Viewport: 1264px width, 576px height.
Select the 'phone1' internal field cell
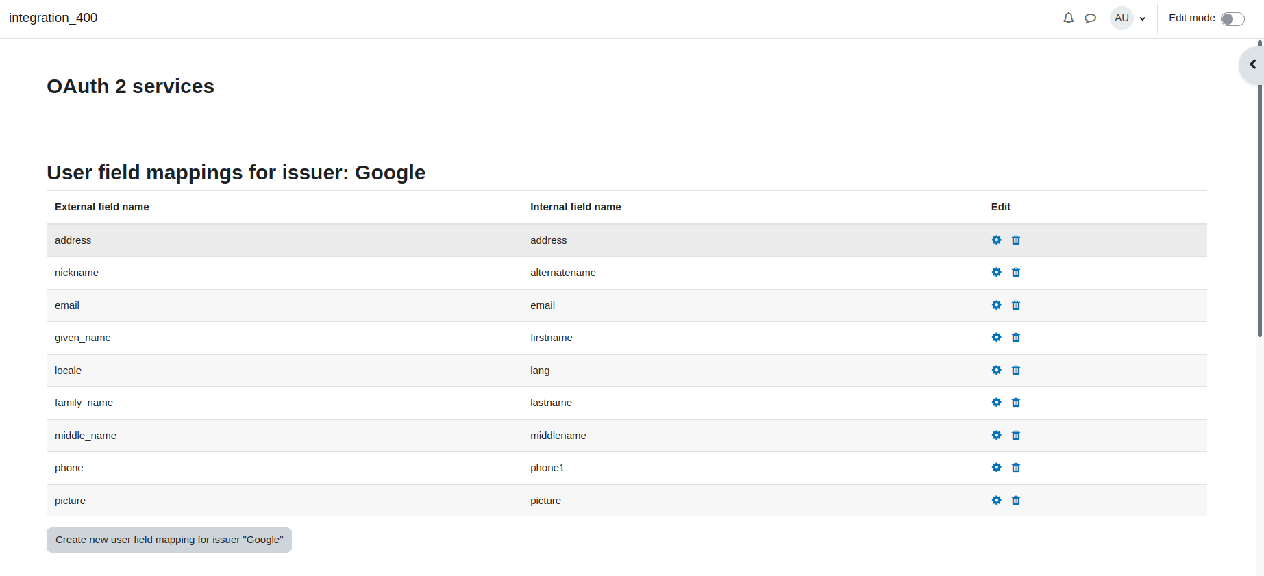752,468
